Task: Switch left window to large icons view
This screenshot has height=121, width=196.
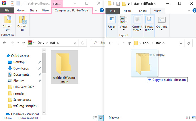Action: 101,118
